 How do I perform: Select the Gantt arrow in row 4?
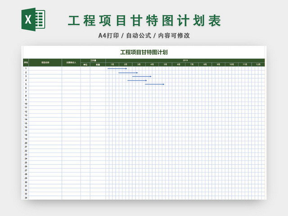[137, 81]
